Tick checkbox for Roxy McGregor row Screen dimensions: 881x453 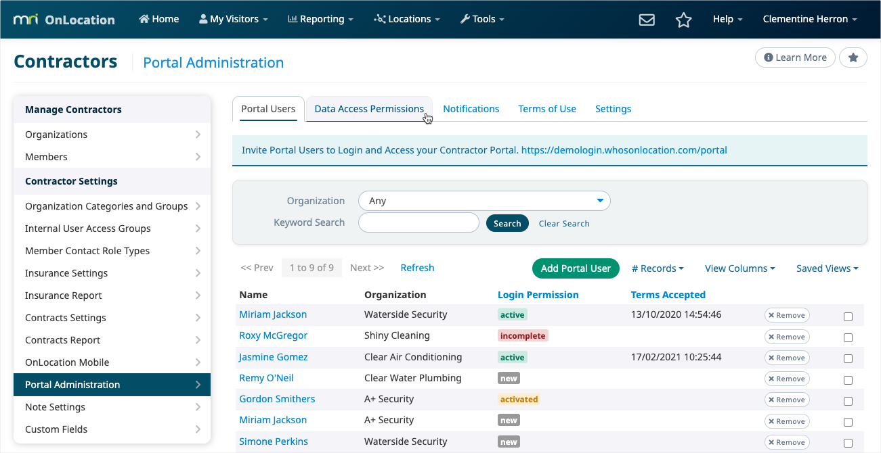pyautogui.click(x=848, y=337)
